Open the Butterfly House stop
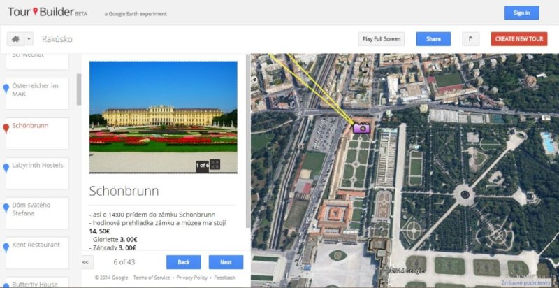This screenshot has height=288, width=559. click(x=39, y=282)
